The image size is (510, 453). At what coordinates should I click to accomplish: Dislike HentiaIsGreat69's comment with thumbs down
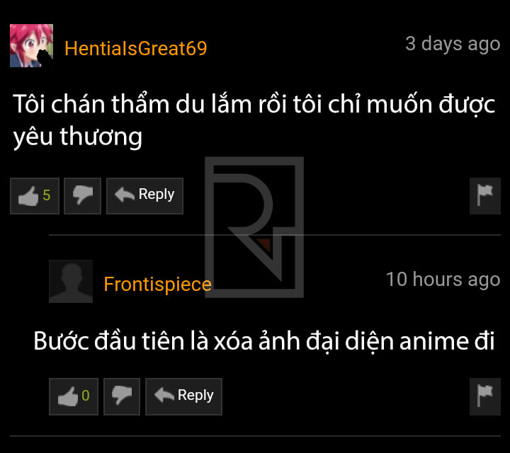point(83,196)
